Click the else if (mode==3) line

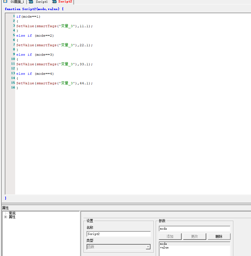[35, 55]
